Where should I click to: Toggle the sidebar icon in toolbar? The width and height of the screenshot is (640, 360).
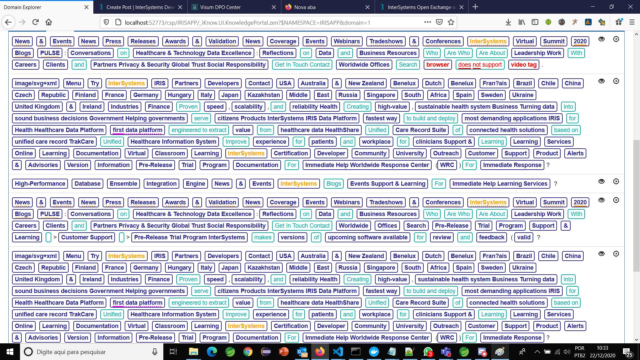(535, 22)
